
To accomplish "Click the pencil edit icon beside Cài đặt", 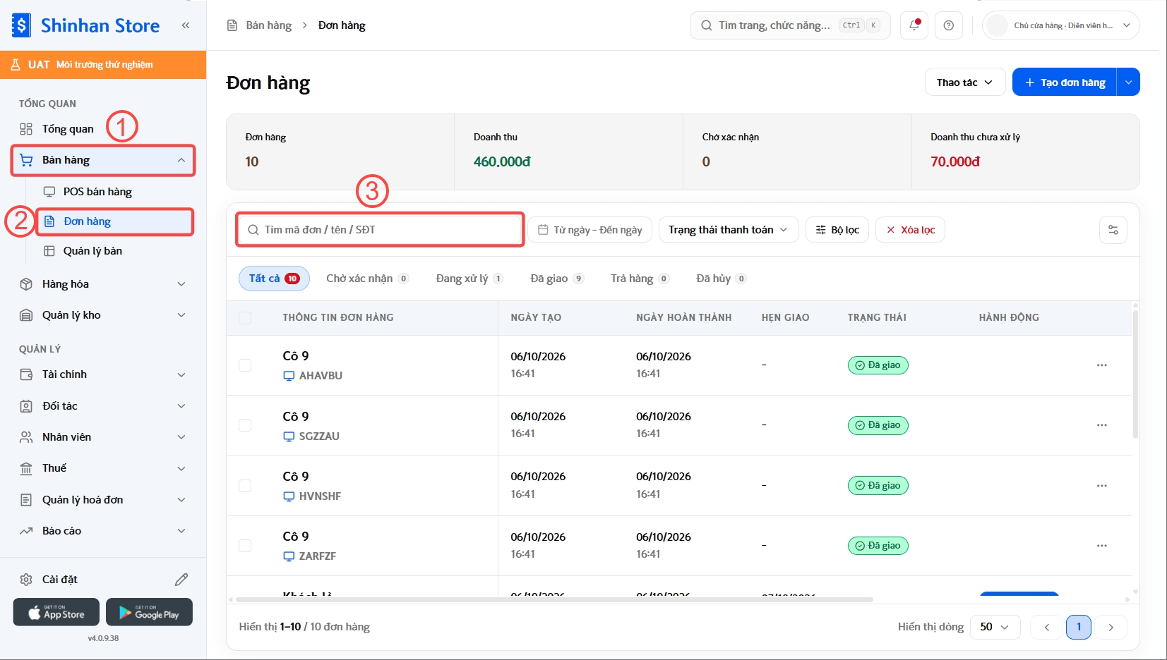I will 181,580.
